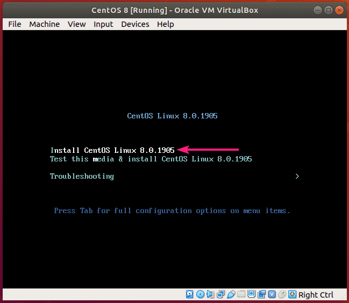The image size is (349, 303).
Task: Select the Troubleshooting boot menu entry
Action: coord(82,176)
